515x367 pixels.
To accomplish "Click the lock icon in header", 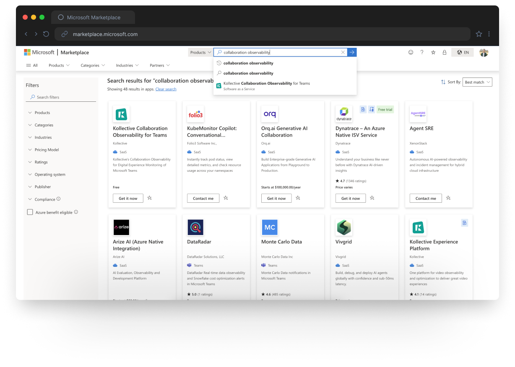I will pyautogui.click(x=445, y=52).
